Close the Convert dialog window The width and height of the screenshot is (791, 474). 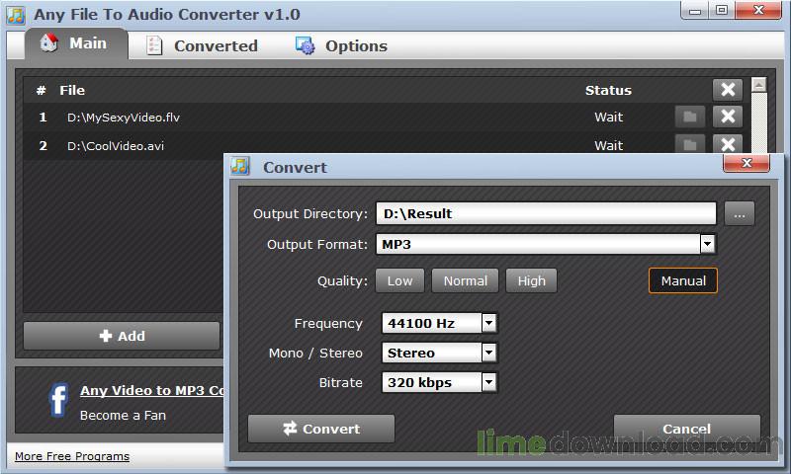pyautogui.click(x=747, y=163)
